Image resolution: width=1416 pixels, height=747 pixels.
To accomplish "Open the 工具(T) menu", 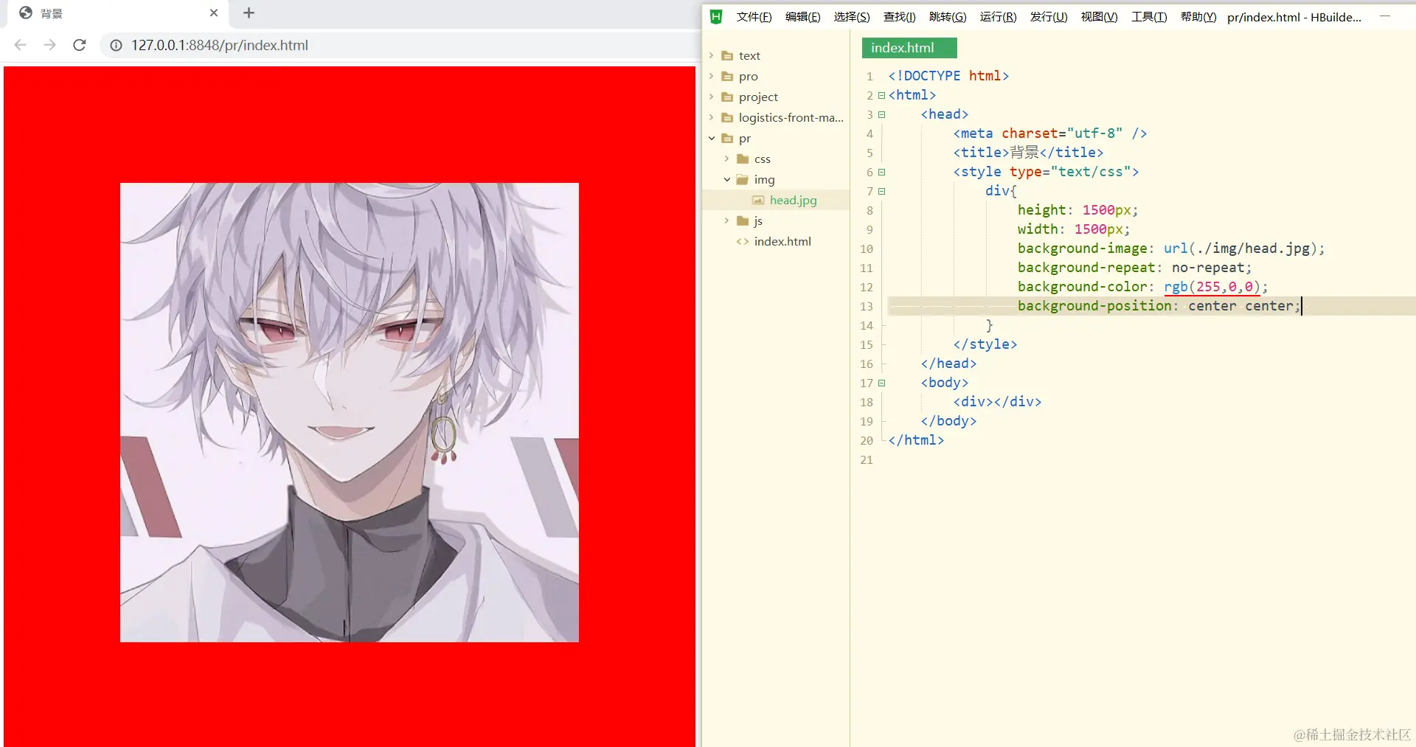I will coord(1149,17).
